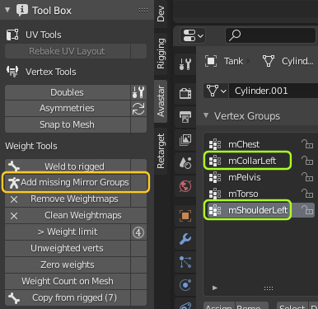The image size is (318, 309).
Task: Toggle the lock on mPelvis vertex group
Action: (x=307, y=177)
